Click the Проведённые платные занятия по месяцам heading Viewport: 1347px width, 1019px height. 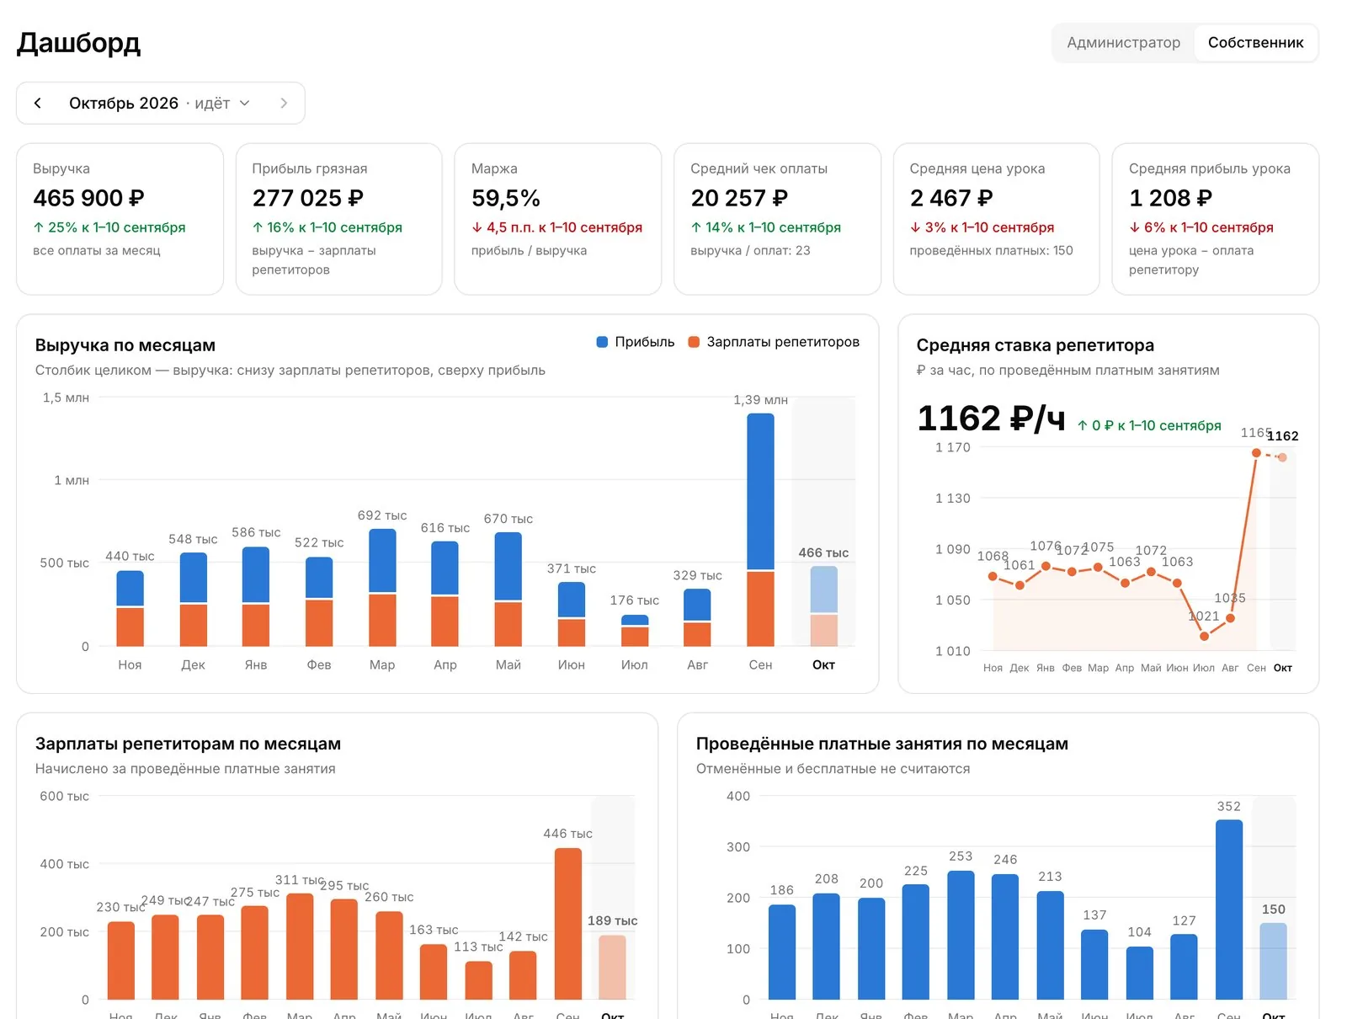[x=881, y=744]
